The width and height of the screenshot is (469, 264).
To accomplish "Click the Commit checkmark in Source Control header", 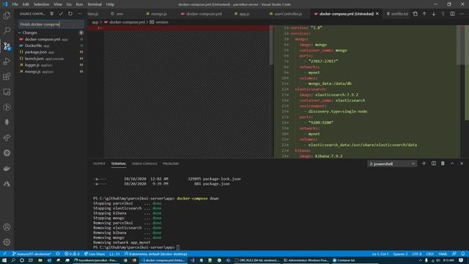I will click(x=61, y=14).
